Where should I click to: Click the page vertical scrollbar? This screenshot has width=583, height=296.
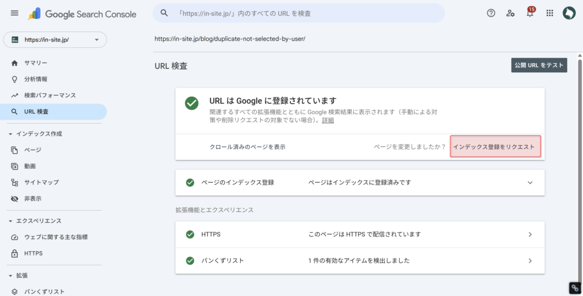coord(580,171)
